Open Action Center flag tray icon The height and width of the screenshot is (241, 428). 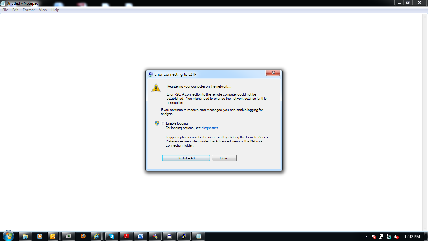point(373,237)
